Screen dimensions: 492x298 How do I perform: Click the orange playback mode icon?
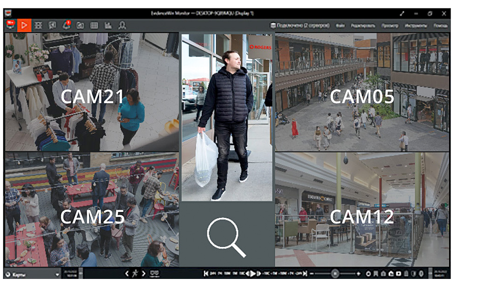click(x=25, y=25)
